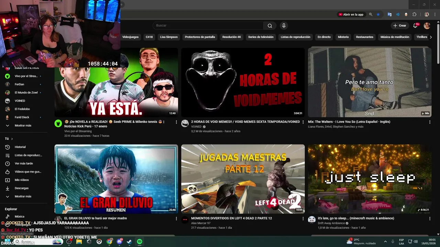Open the Google Translate extension icon
This screenshot has width=440, height=247.
pyautogui.click(x=389, y=14)
